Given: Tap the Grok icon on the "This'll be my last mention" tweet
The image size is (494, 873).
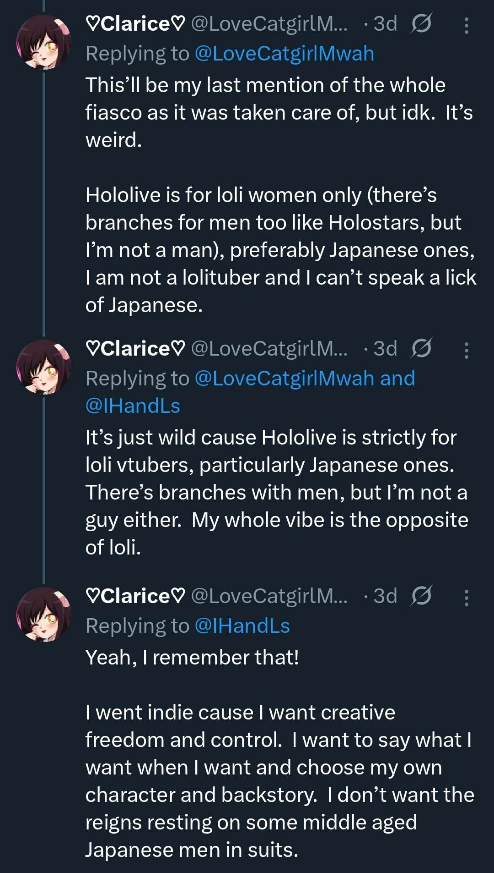Looking at the screenshot, I should [421, 24].
